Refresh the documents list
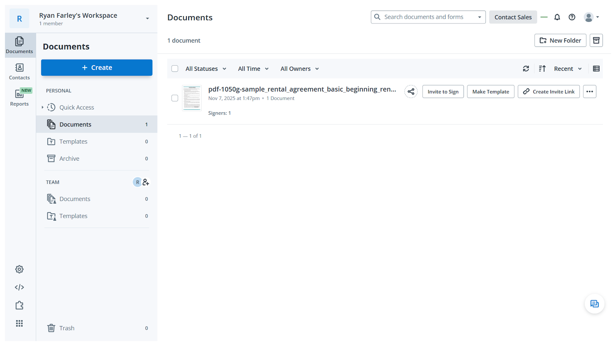This screenshot has height=346, width=616. click(526, 68)
